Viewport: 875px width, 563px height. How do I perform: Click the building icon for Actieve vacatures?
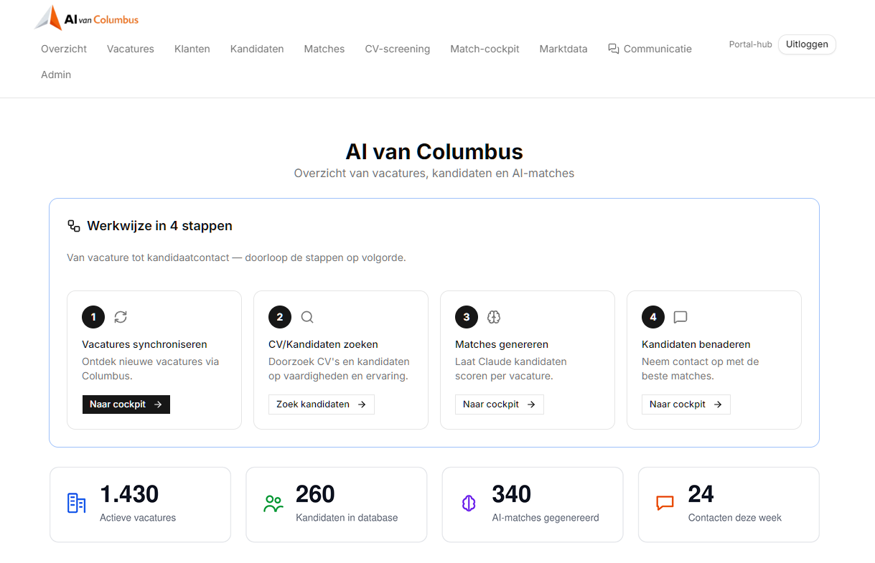[76, 503]
